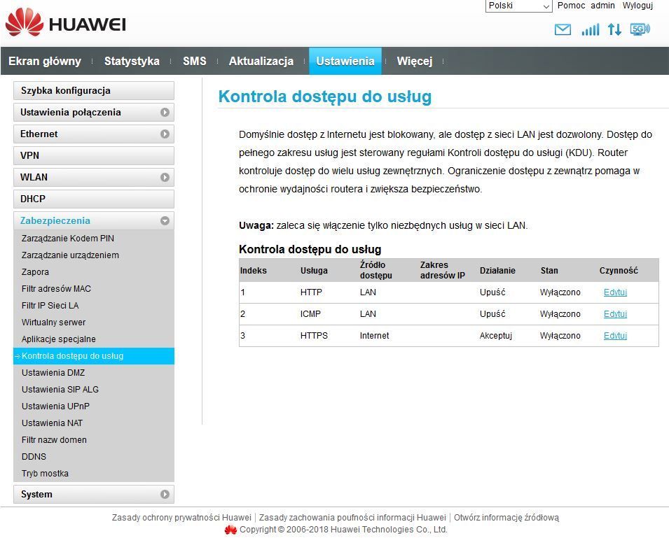Edit the HTTP service rule
The image size is (669, 559).
[615, 292]
